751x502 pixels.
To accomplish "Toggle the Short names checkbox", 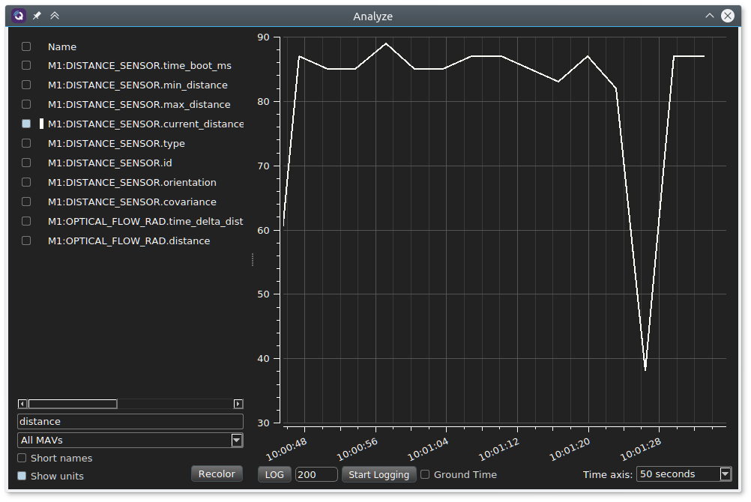I will coord(22,458).
